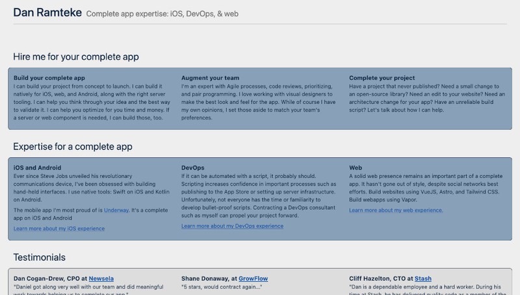Visit 'Learn more about my web experience'
520x295 pixels.
396,211
